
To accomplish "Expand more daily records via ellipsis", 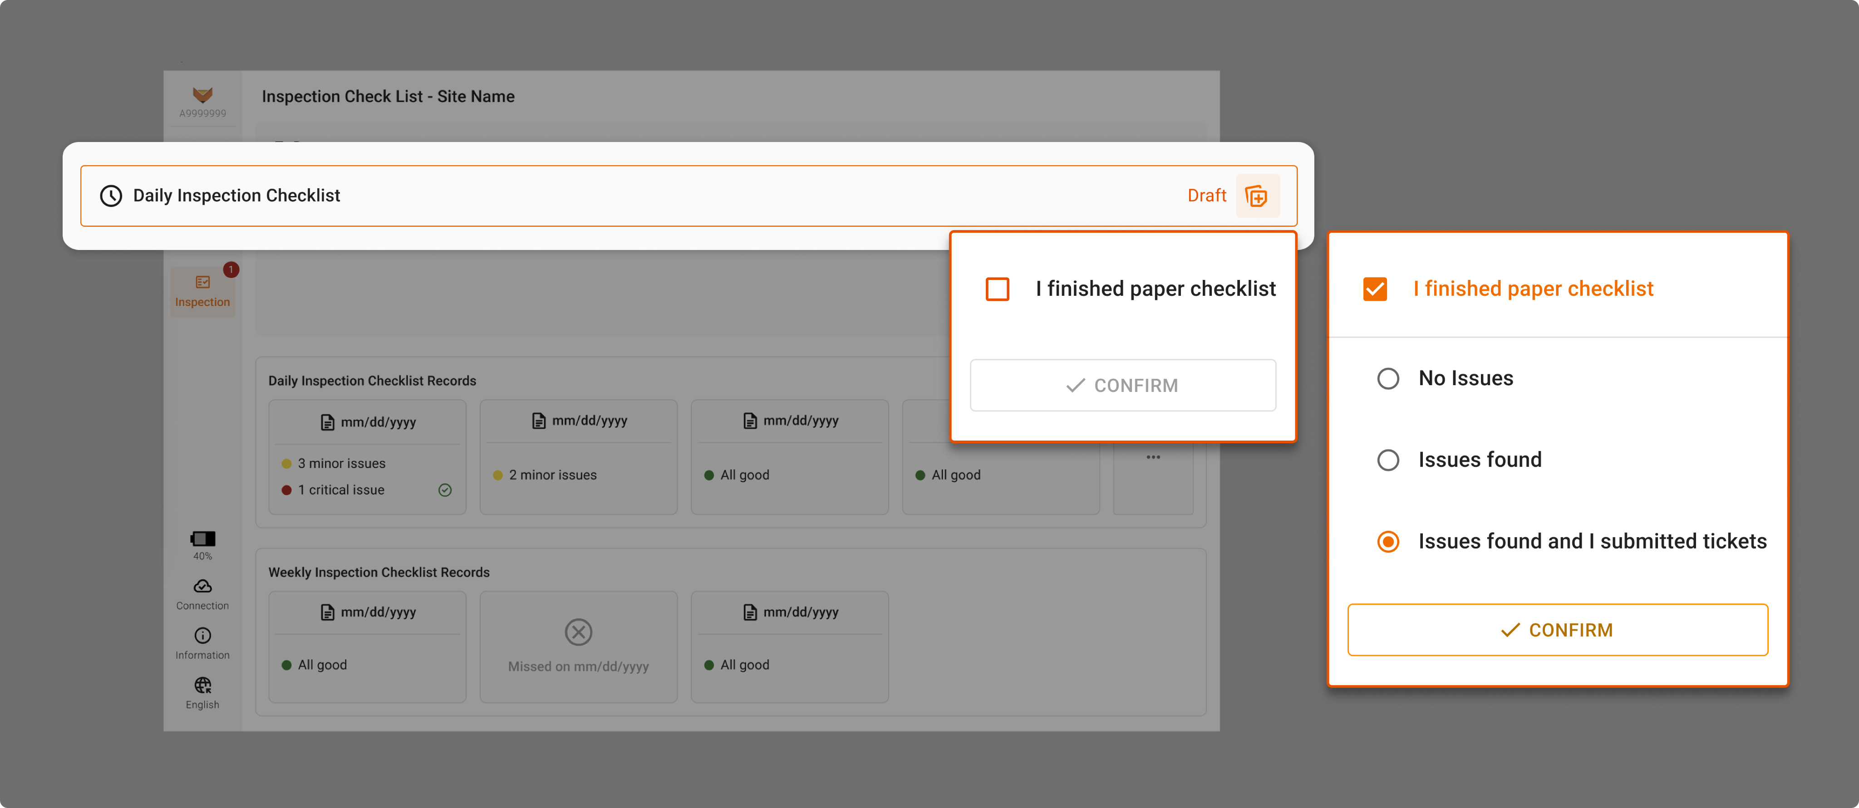I will click(x=1152, y=457).
